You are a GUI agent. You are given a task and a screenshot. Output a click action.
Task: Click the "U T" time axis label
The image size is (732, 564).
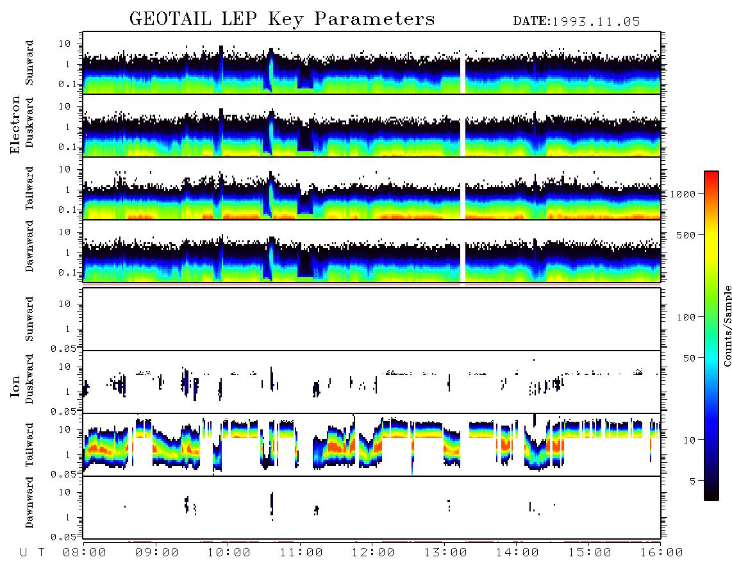[33, 553]
